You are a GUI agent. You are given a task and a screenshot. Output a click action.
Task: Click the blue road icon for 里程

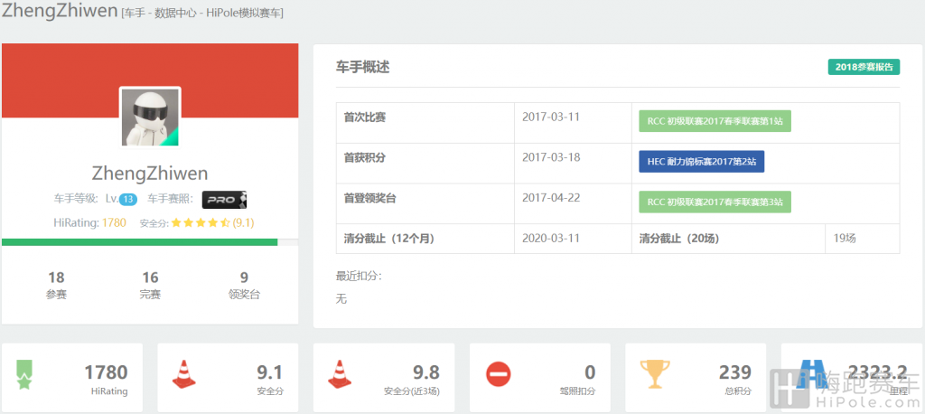812,373
